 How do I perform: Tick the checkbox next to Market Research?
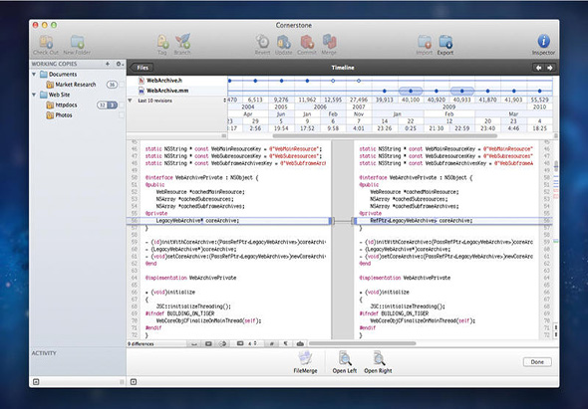coord(122,85)
